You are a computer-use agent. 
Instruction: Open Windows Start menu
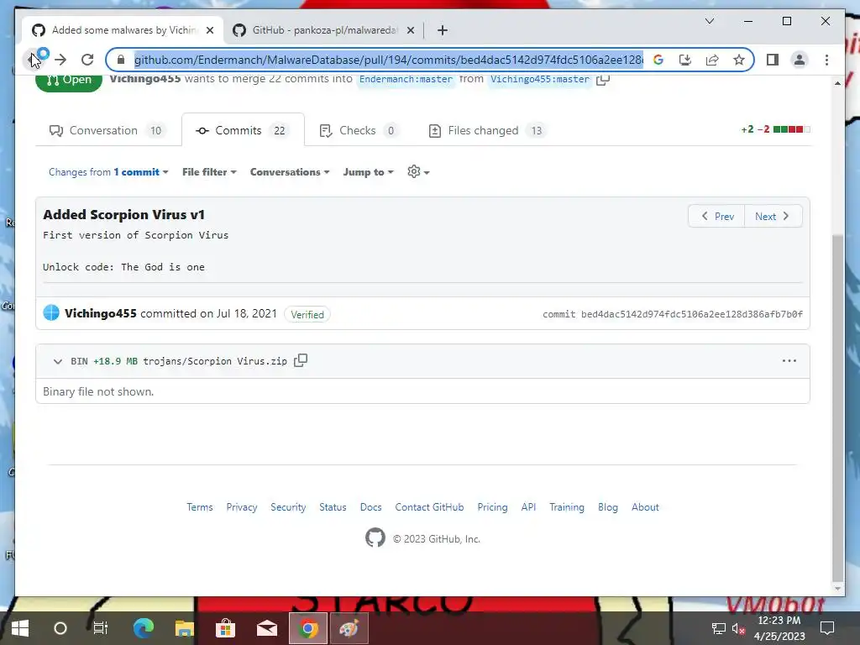point(20,628)
